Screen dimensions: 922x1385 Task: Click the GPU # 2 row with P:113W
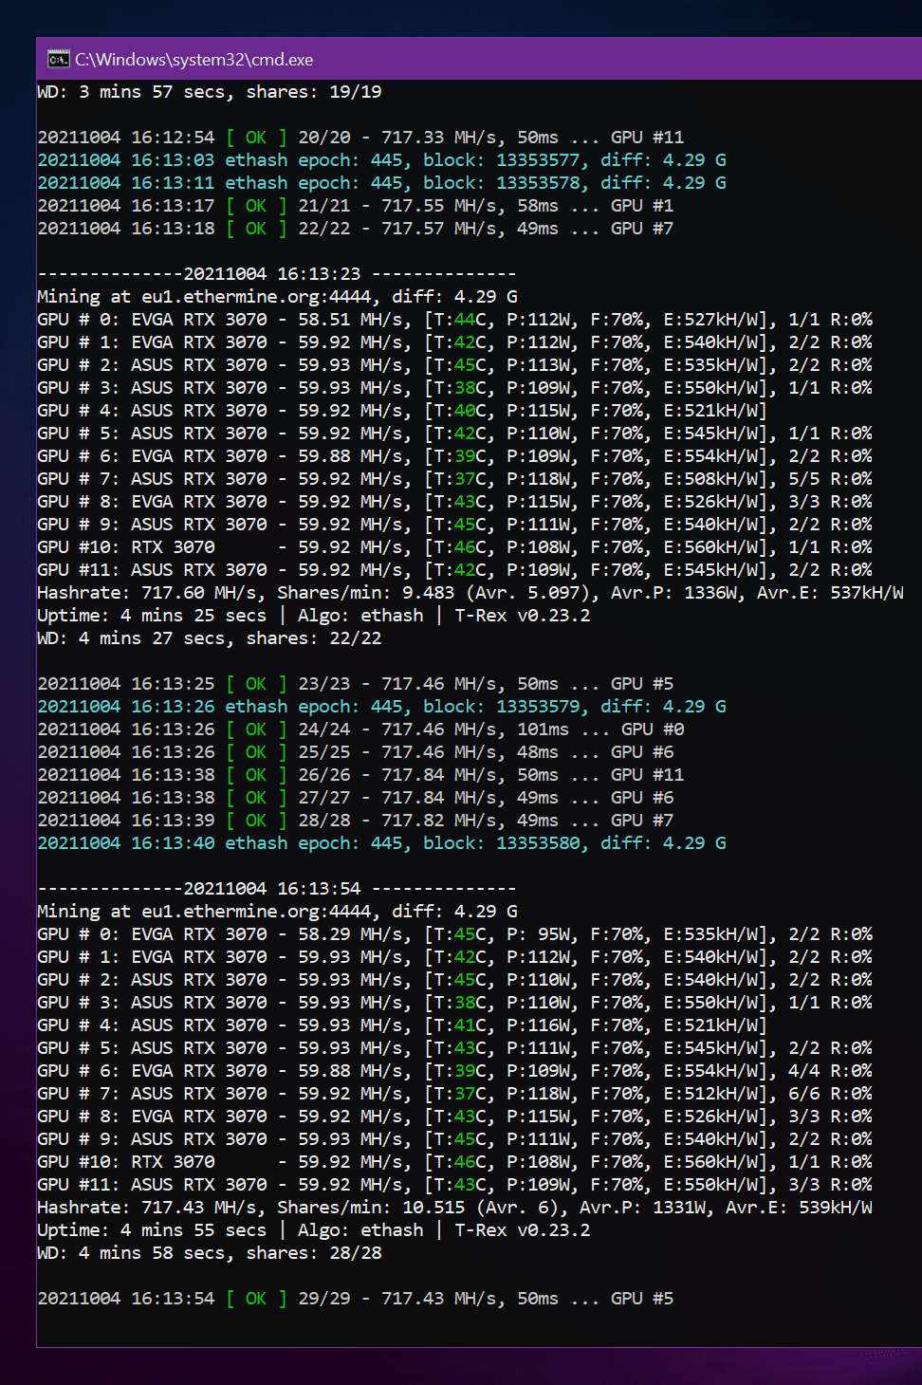pyautogui.click(x=454, y=365)
